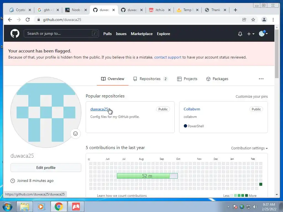Open the notifications bell
This screenshot has height=212, width=283.
click(x=240, y=34)
